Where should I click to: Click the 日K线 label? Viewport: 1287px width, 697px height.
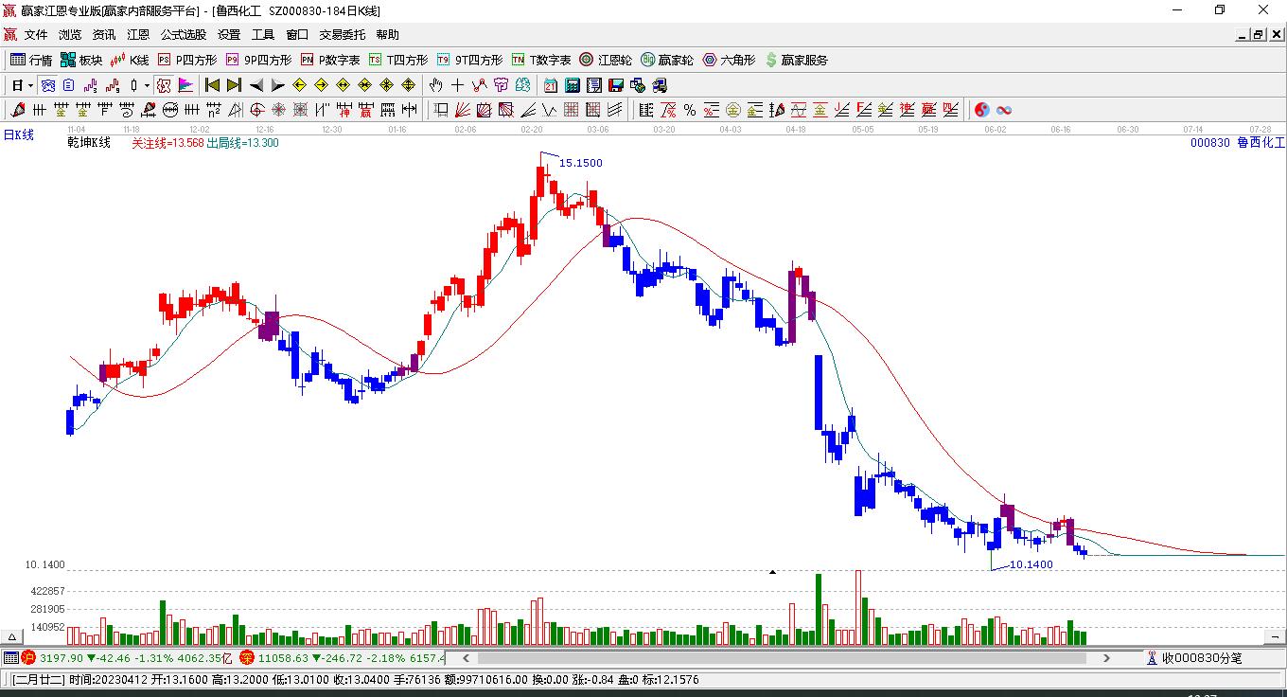tap(18, 135)
